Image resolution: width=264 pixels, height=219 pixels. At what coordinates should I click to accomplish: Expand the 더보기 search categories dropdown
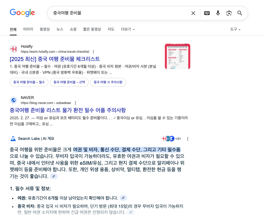(128, 29)
